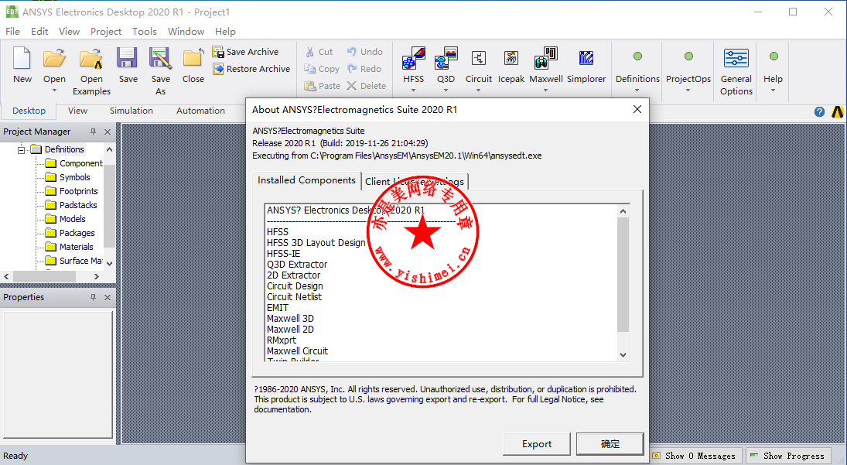The height and width of the screenshot is (465, 847).
Task: Collapse the Definitions tree node
Action: 21,149
